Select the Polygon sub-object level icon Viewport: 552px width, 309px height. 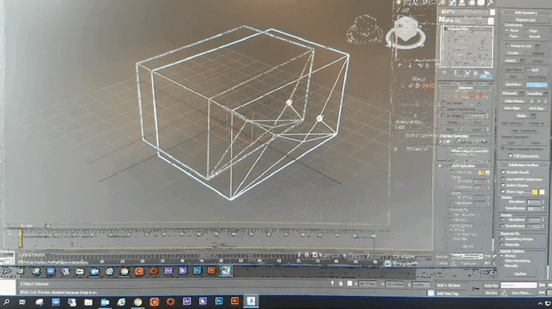[473, 95]
